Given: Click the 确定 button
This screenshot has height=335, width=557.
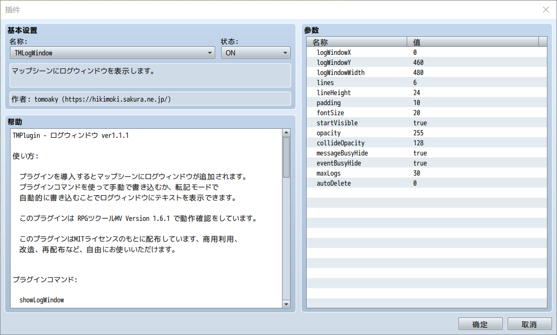Looking at the screenshot, I should (480, 324).
